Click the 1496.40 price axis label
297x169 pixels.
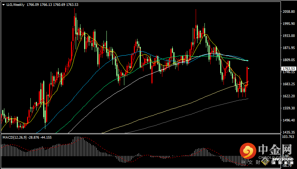coord(289,120)
